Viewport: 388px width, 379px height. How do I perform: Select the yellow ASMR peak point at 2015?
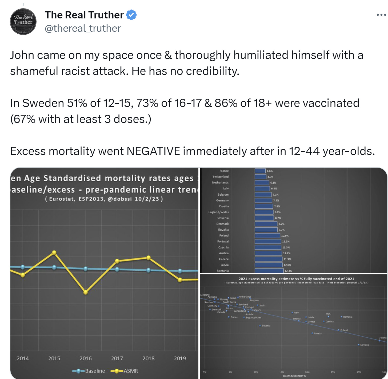point(54,252)
